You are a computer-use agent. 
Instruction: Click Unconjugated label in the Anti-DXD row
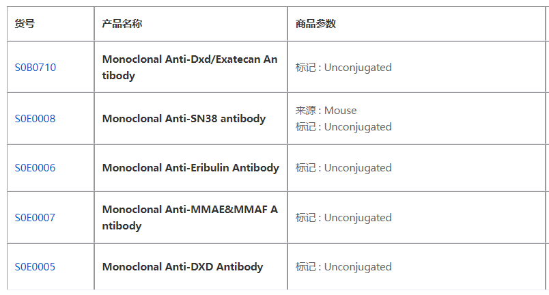[358, 267]
